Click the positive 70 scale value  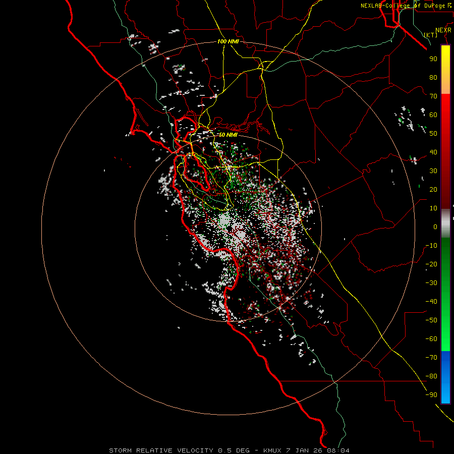[433, 96]
